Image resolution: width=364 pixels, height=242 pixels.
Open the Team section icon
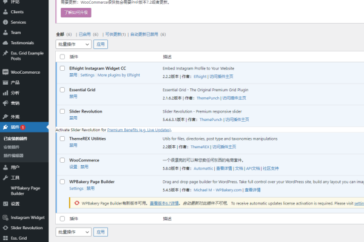pos(5,33)
